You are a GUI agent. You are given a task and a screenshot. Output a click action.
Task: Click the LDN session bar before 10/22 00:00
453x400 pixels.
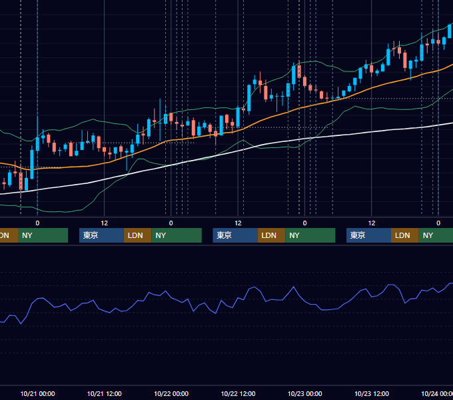click(x=137, y=235)
